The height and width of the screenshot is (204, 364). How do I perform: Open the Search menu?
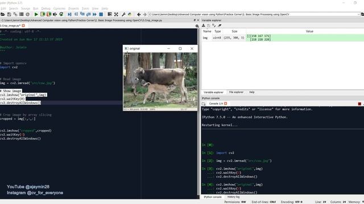tap(14, 8)
